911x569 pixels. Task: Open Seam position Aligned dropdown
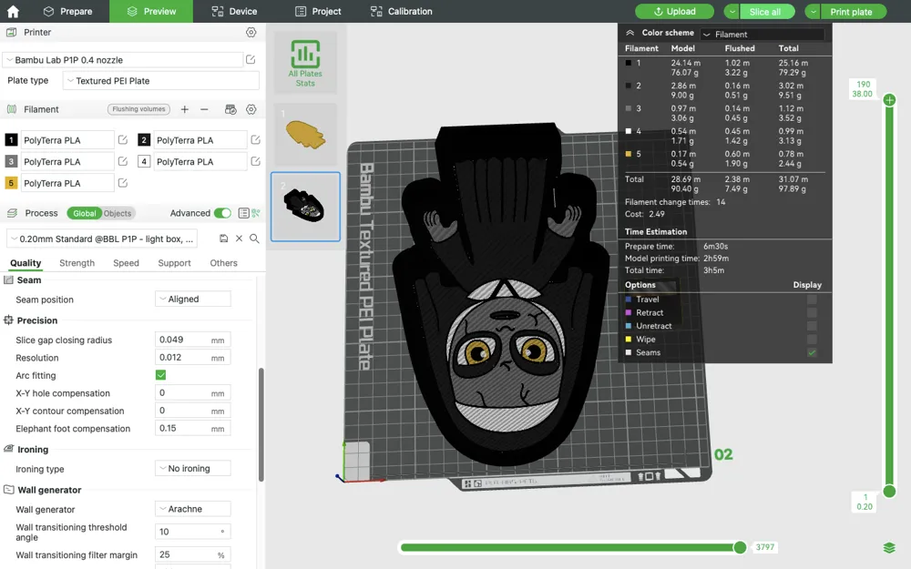point(193,299)
